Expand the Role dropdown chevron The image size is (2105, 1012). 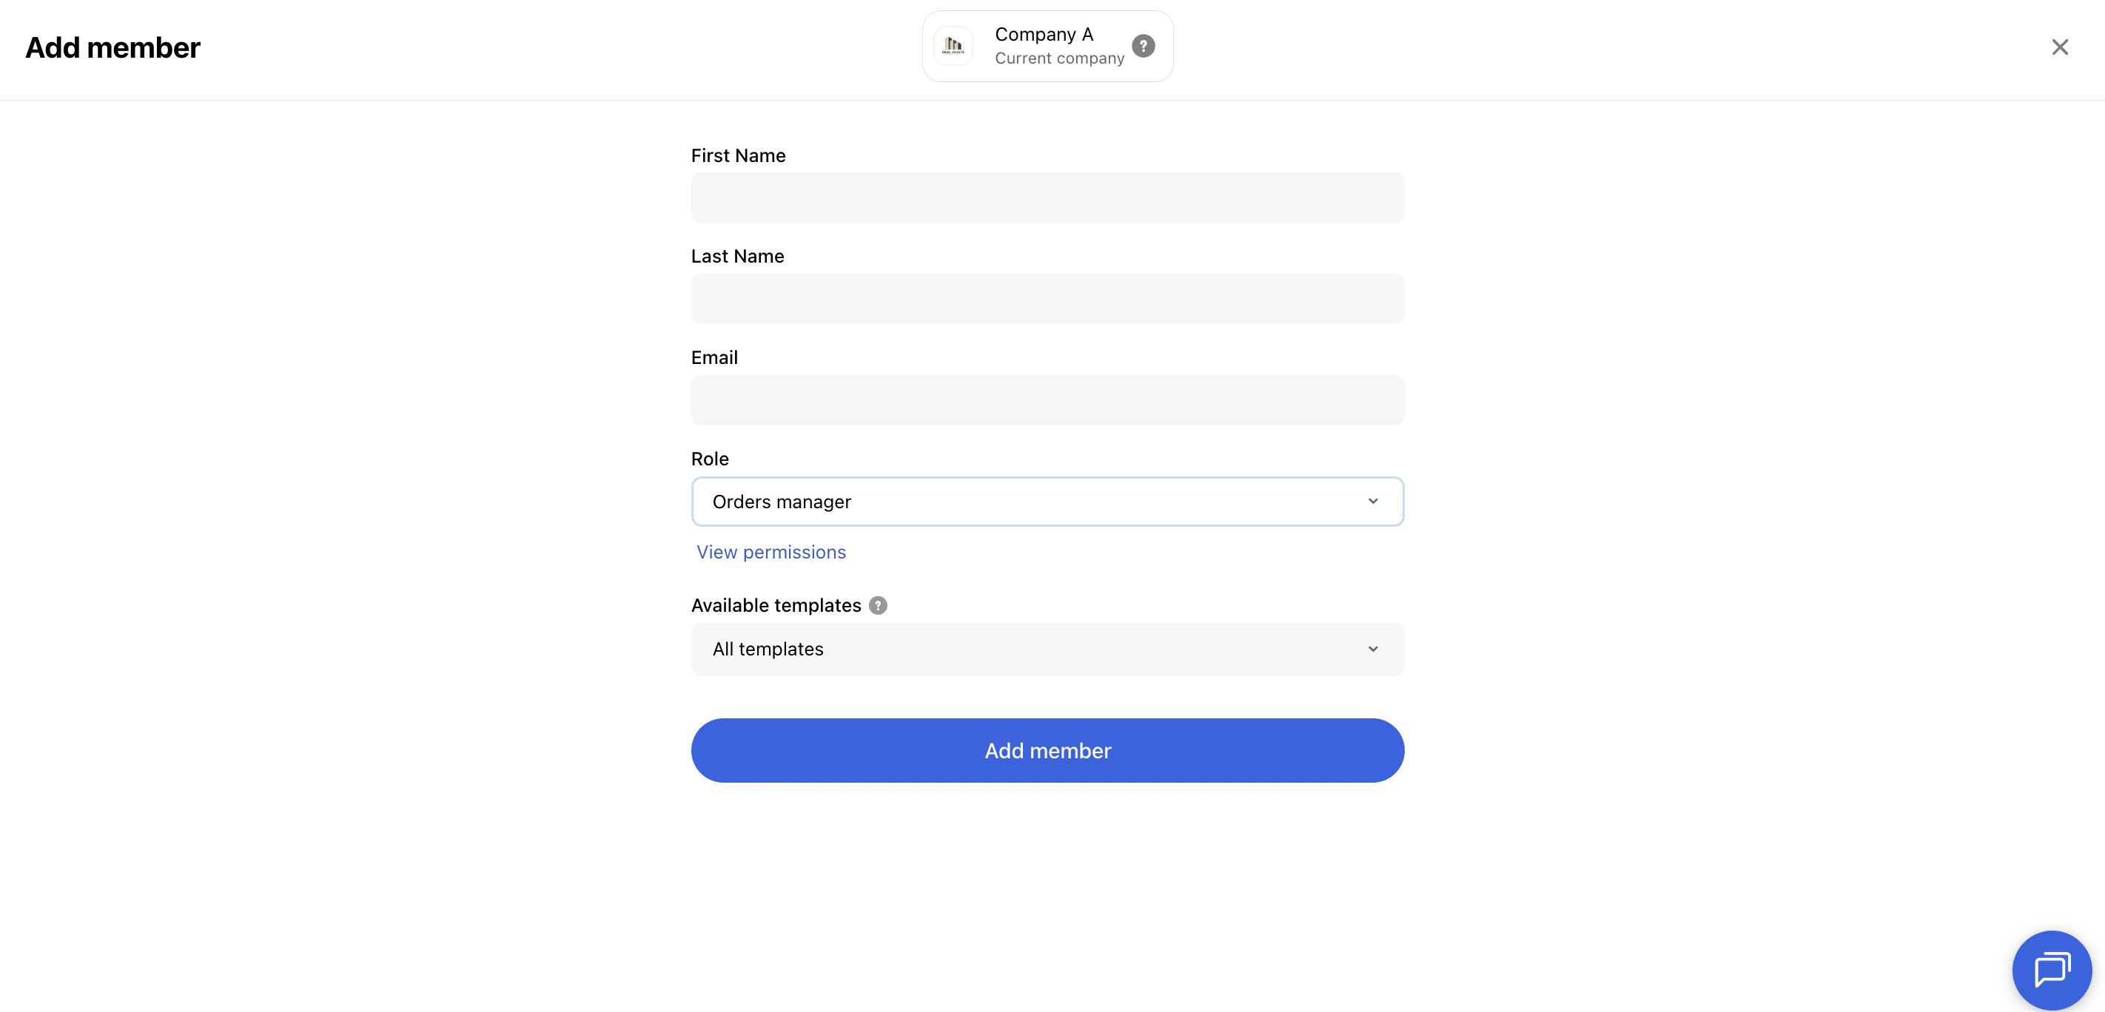[x=1373, y=502]
